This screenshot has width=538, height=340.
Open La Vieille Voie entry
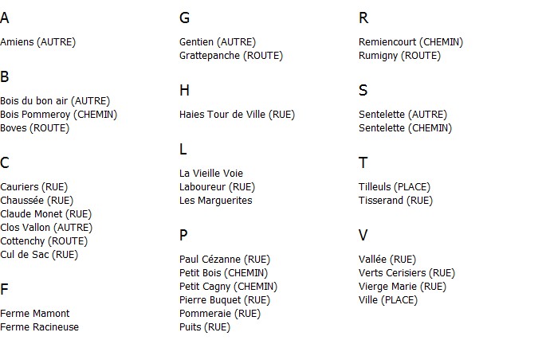click(x=211, y=174)
